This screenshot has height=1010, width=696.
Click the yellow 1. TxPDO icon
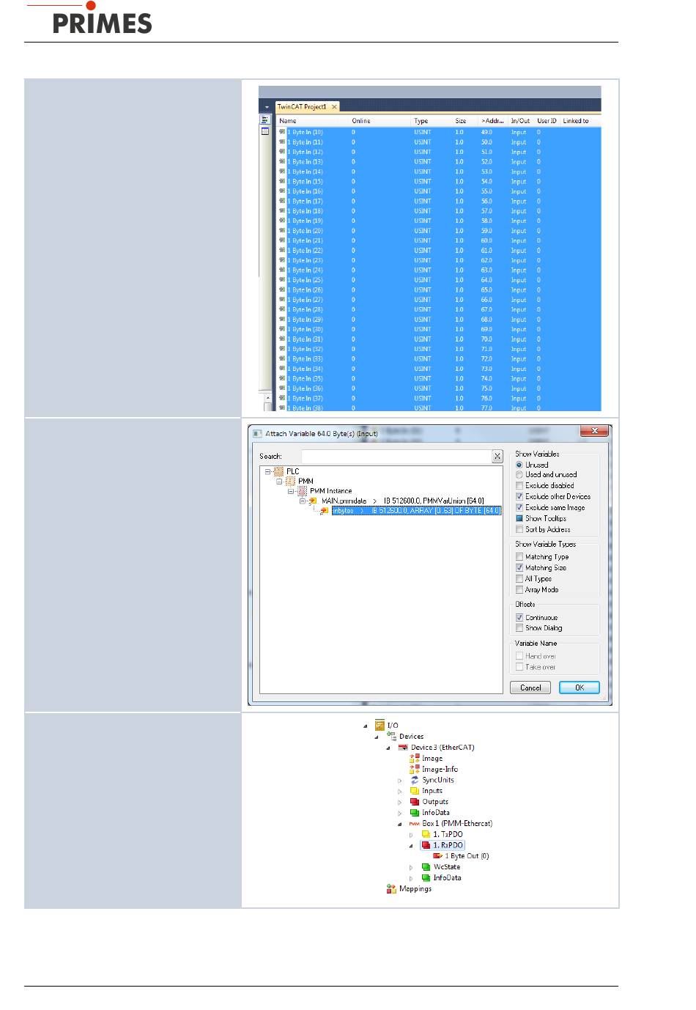point(426,834)
